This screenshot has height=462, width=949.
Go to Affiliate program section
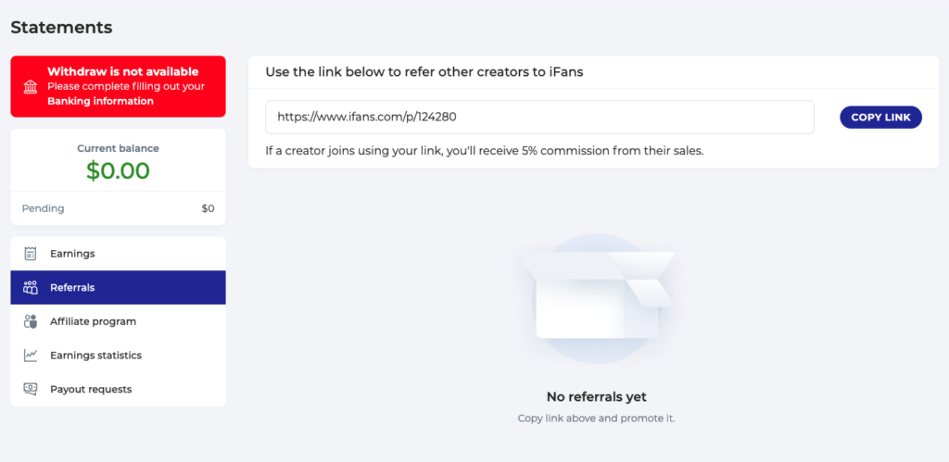click(93, 321)
